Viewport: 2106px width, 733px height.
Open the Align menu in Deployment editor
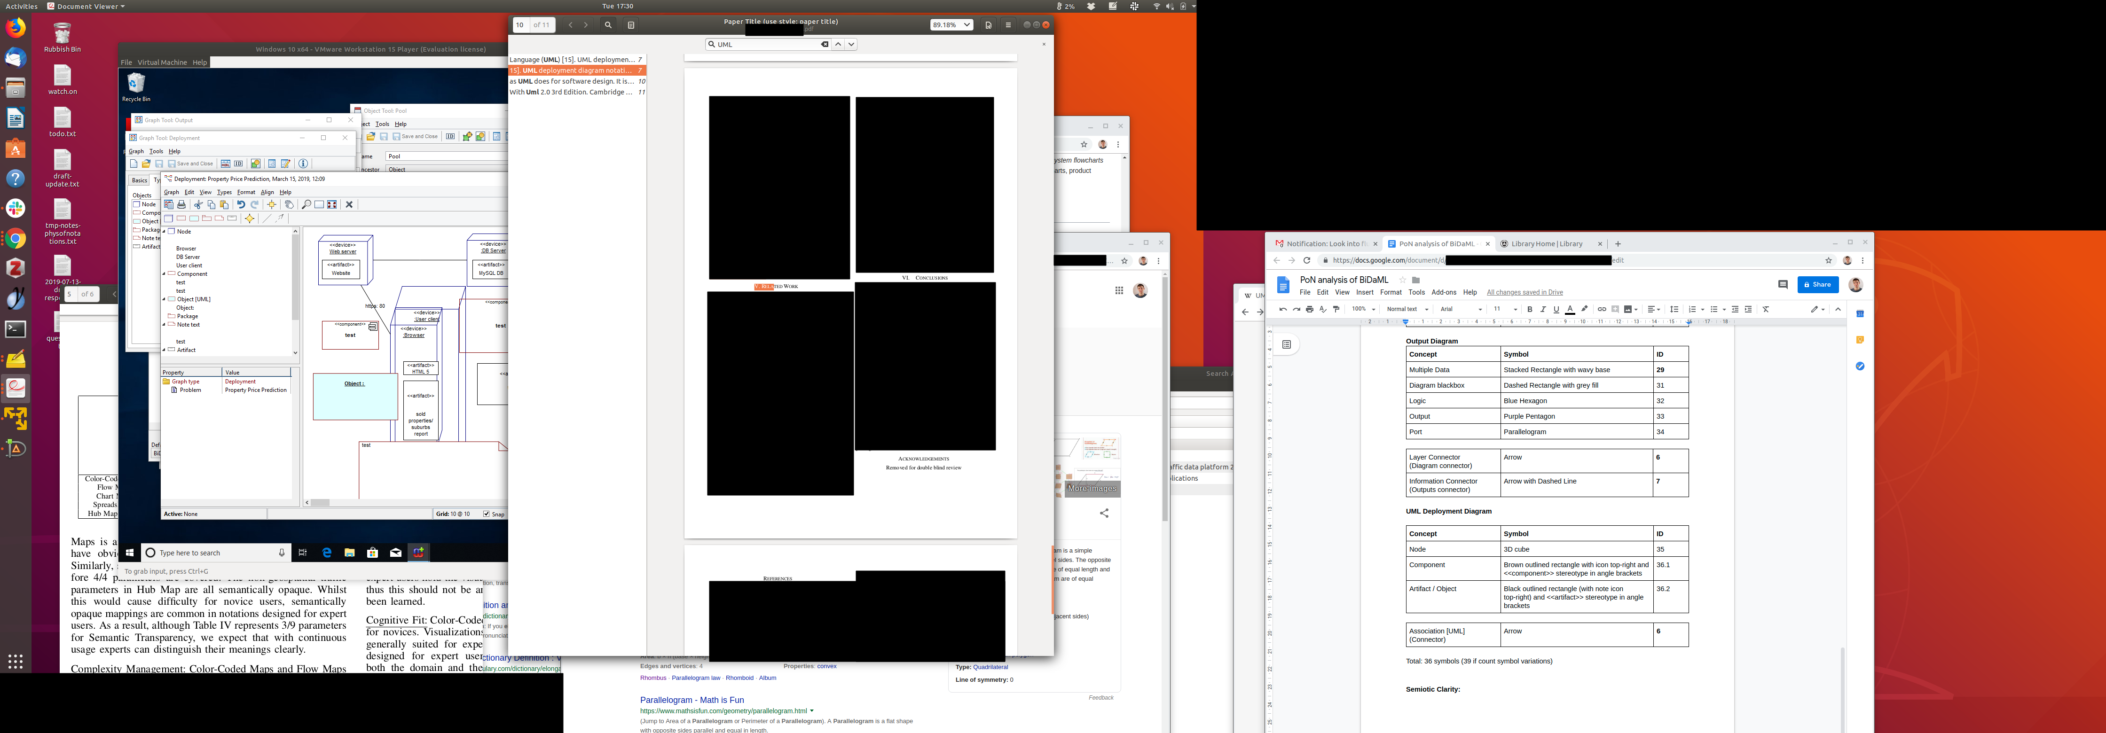(267, 192)
